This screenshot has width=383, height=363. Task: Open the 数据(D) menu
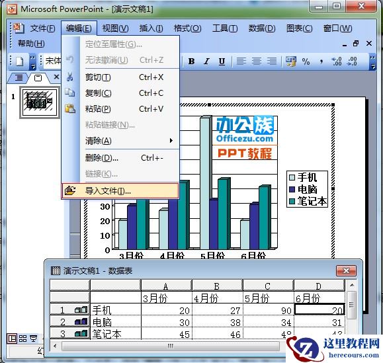point(262,28)
